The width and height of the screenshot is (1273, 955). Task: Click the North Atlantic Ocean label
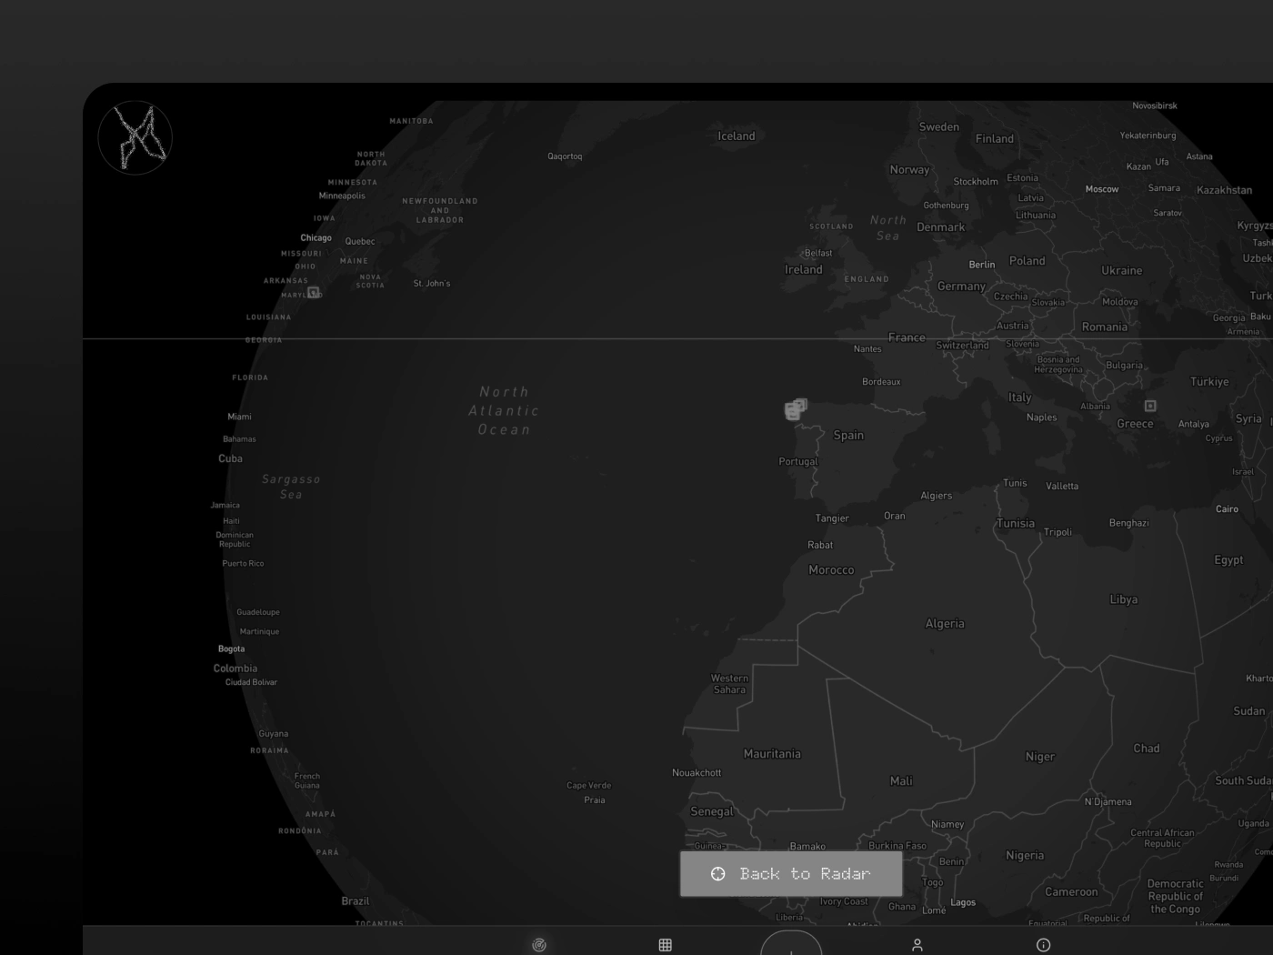point(504,411)
